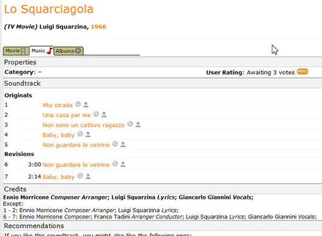
Task: Click person icon beside Non sono un cattivo ragazzo
Action: point(138,125)
